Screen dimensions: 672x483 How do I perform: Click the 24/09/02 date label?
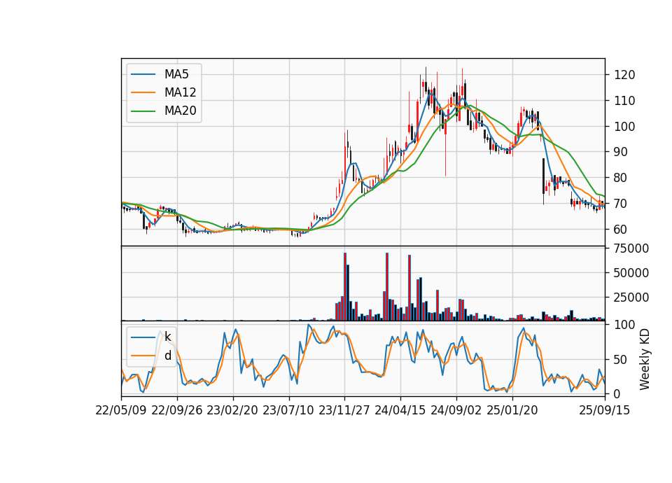click(456, 410)
